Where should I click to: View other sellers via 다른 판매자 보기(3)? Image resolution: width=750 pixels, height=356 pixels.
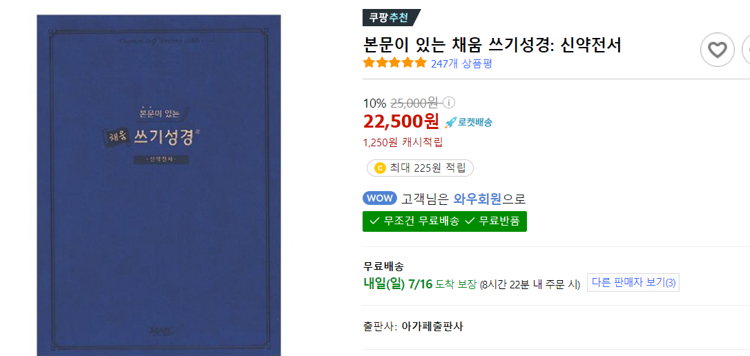[x=633, y=282]
